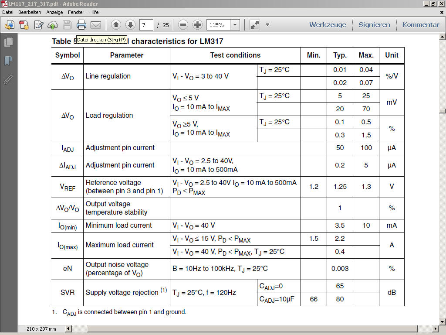Viewport: 446px width, 335px height.
Task: Click vertical scrollbar up arrow
Action: [443, 37]
